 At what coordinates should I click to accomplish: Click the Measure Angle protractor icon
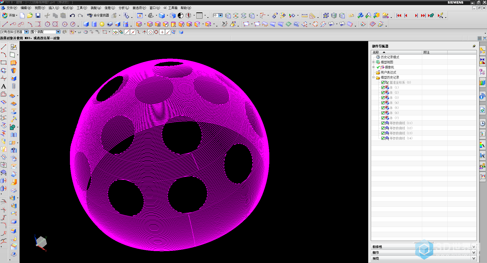(312, 16)
